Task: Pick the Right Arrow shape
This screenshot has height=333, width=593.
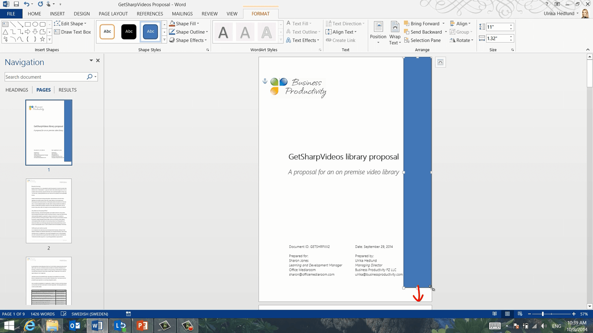Action: click(x=28, y=32)
